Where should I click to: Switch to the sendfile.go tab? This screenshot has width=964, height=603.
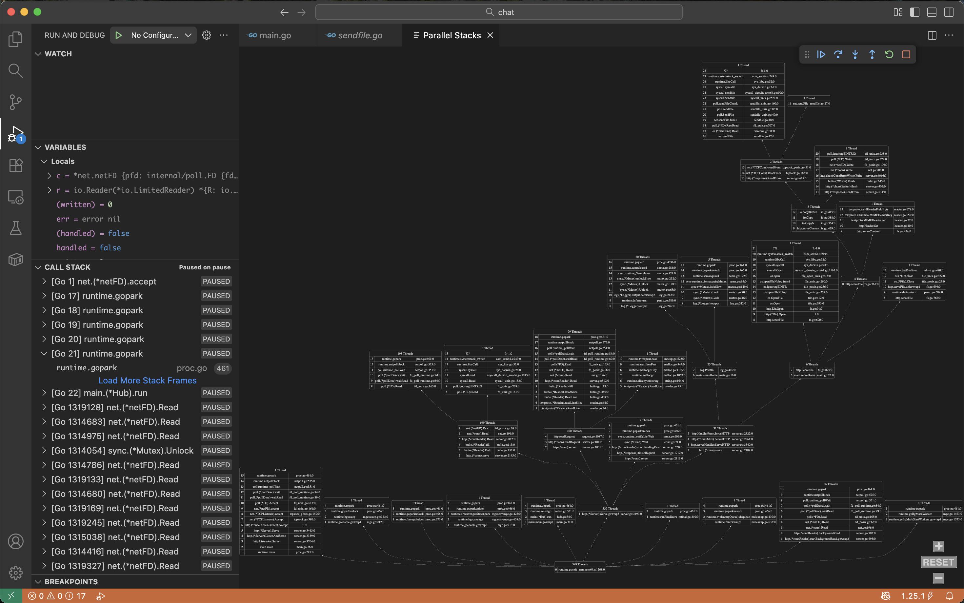point(360,35)
